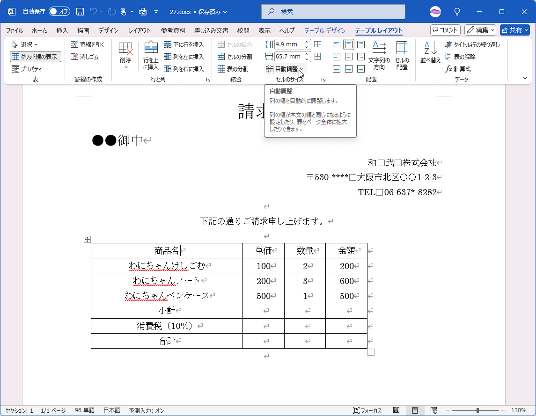The image size is (536, 416).
Task: Click the zoom slider handle
Action: click(477, 410)
